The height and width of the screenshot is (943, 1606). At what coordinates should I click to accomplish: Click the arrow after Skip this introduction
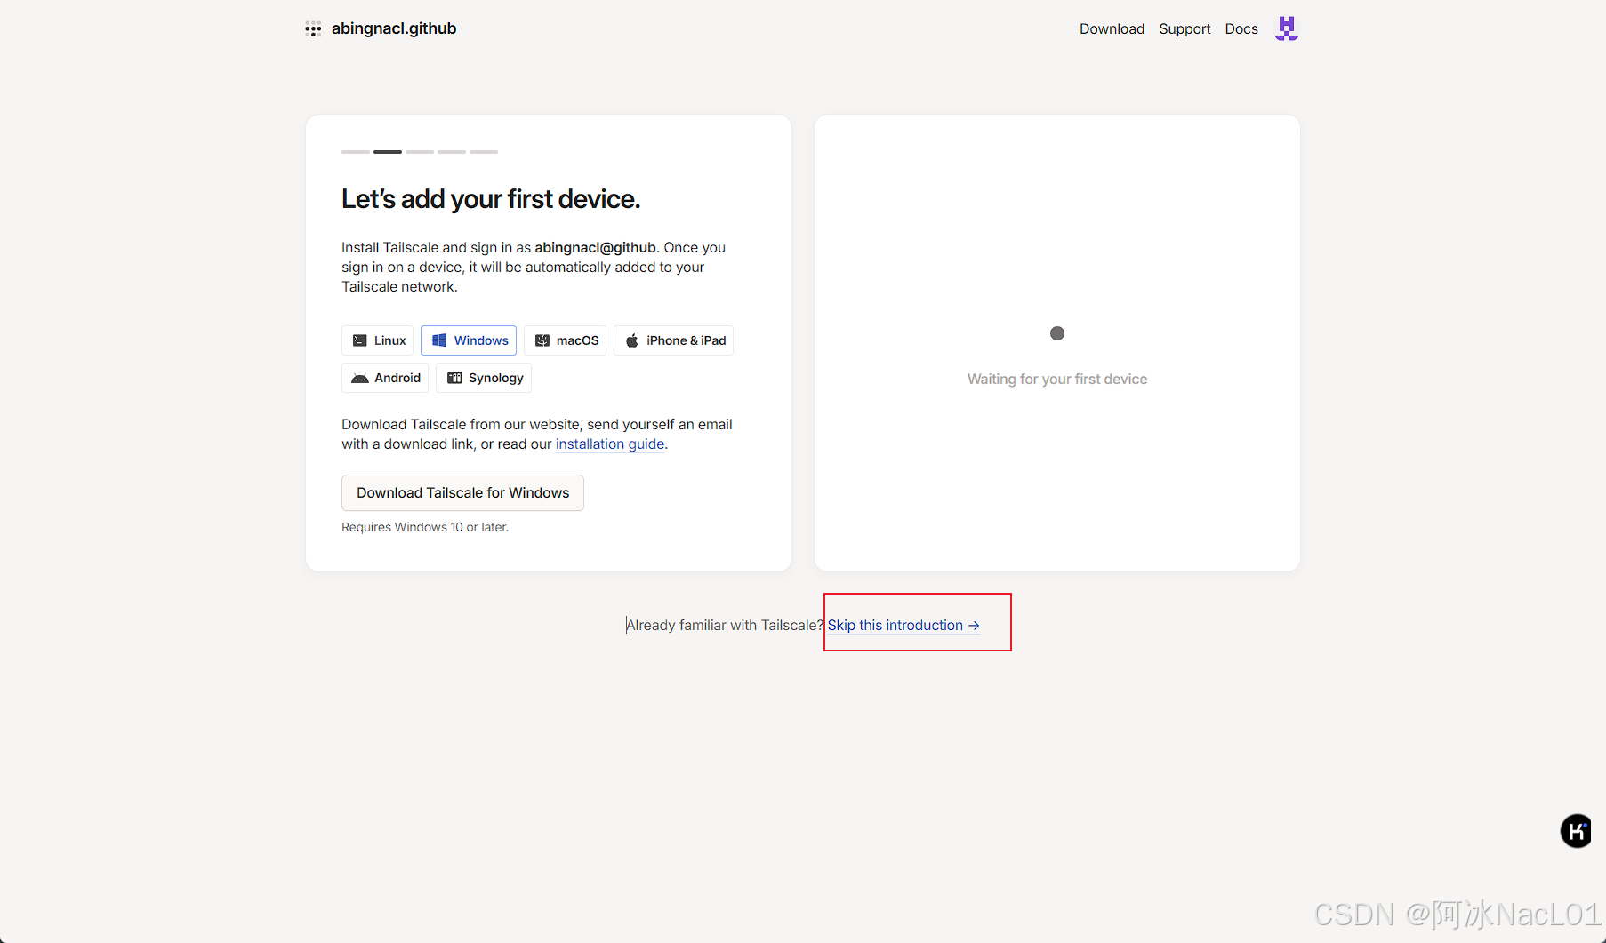tap(974, 626)
